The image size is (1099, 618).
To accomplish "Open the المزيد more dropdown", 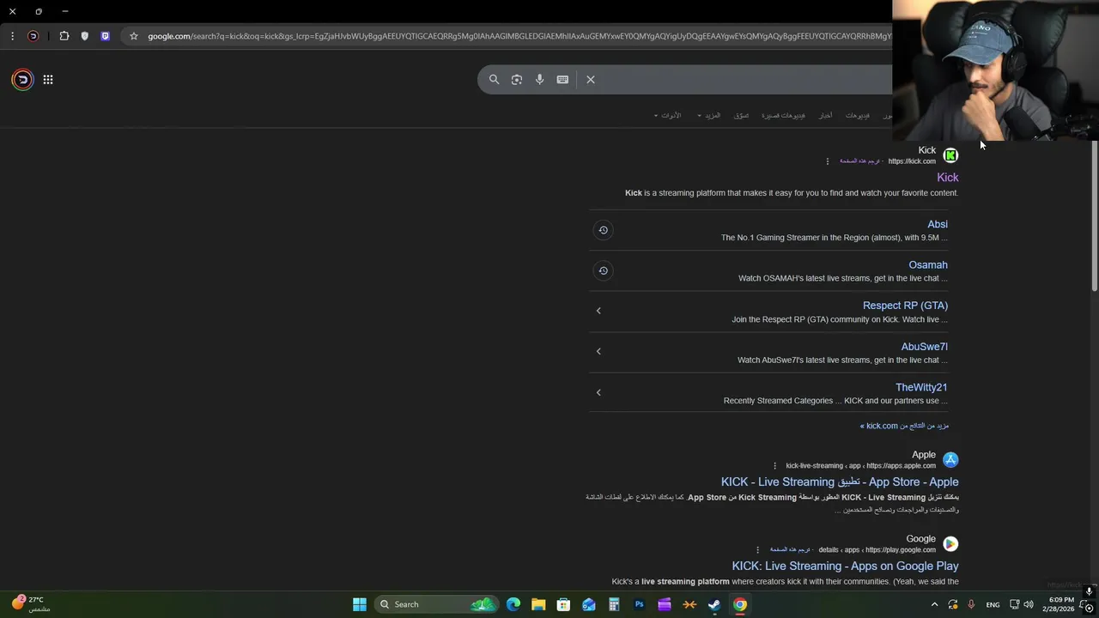I will [x=709, y=115].
